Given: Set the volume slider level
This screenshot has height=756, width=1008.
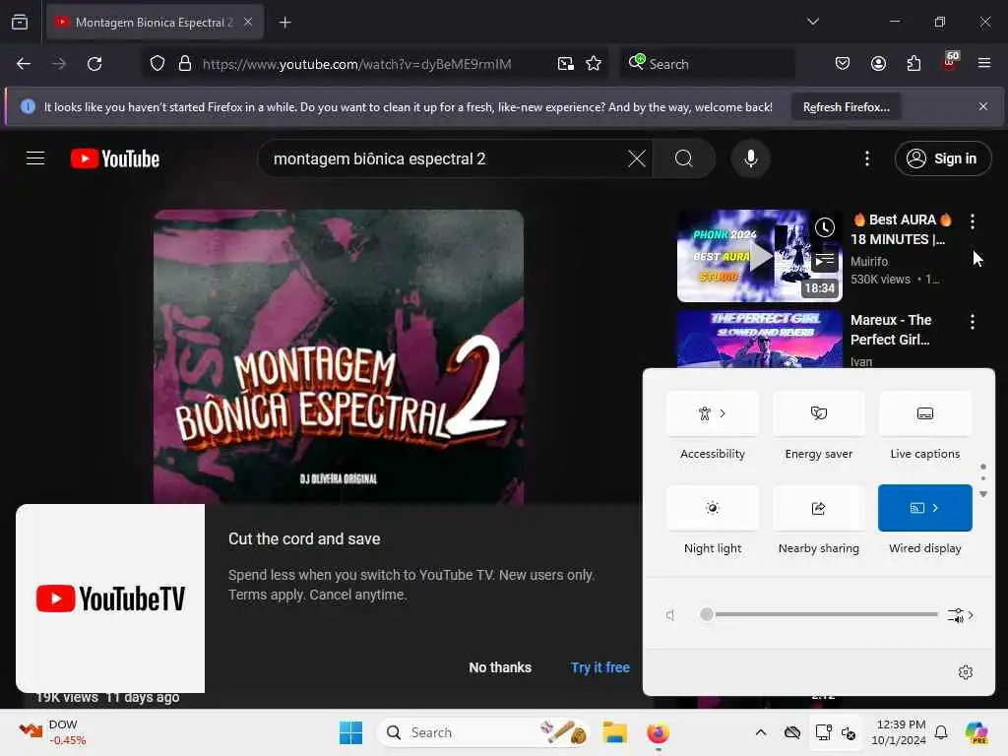Looking at the screenshot, I should point(821,614).
